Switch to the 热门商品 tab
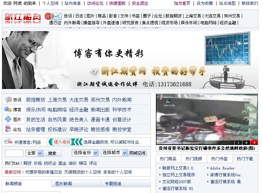Screen dimensions: 263x193 coord(168,159)
